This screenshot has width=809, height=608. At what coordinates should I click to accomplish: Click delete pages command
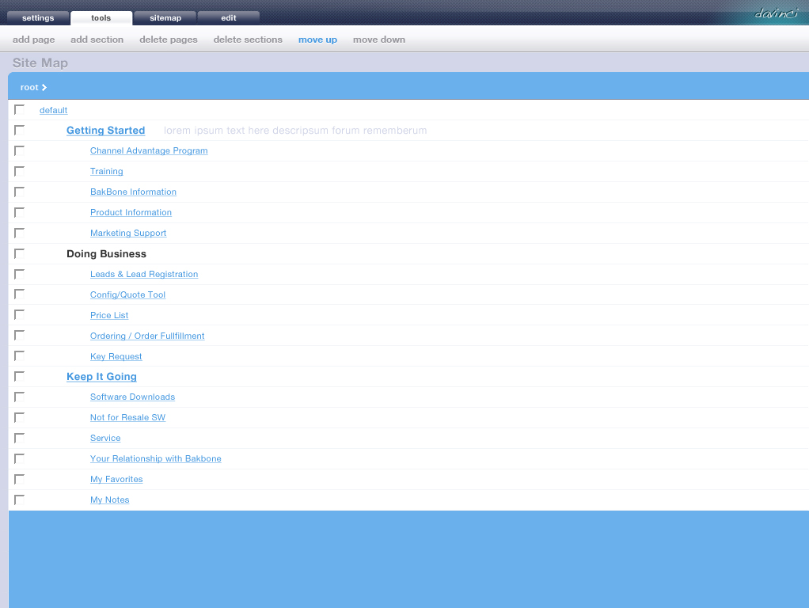pos(168,40)
